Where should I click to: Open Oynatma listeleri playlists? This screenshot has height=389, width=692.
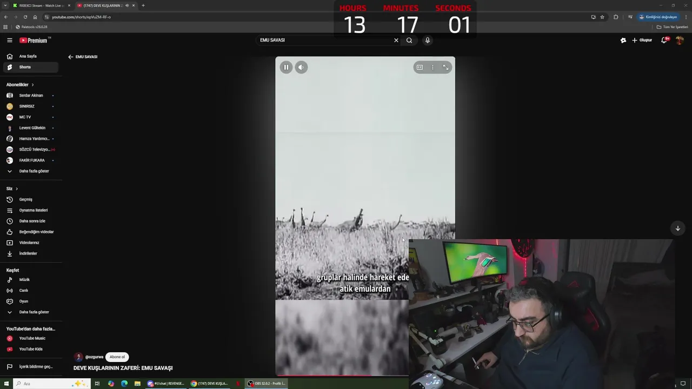[31, 210]
